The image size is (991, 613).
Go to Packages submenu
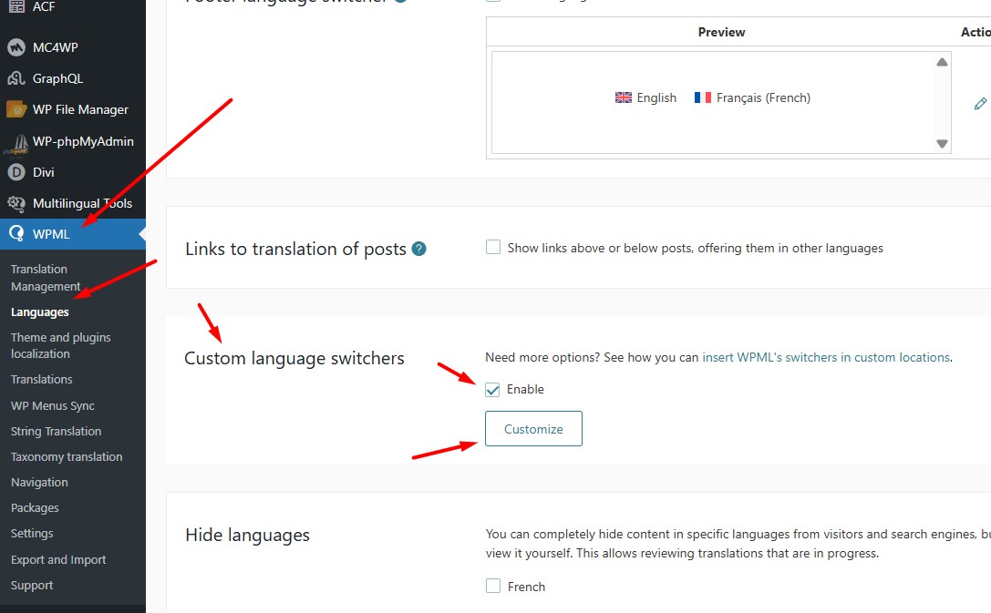(35, 507)
